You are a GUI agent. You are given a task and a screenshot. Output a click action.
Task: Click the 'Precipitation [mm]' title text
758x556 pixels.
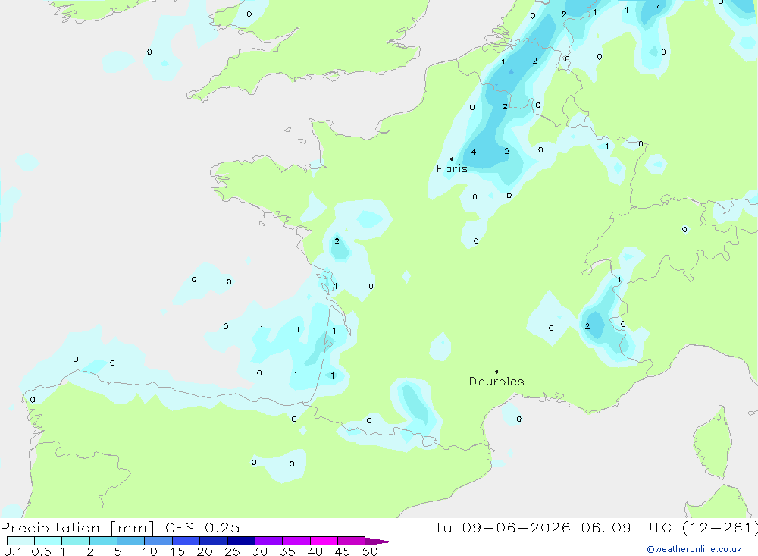click(77, 528)
